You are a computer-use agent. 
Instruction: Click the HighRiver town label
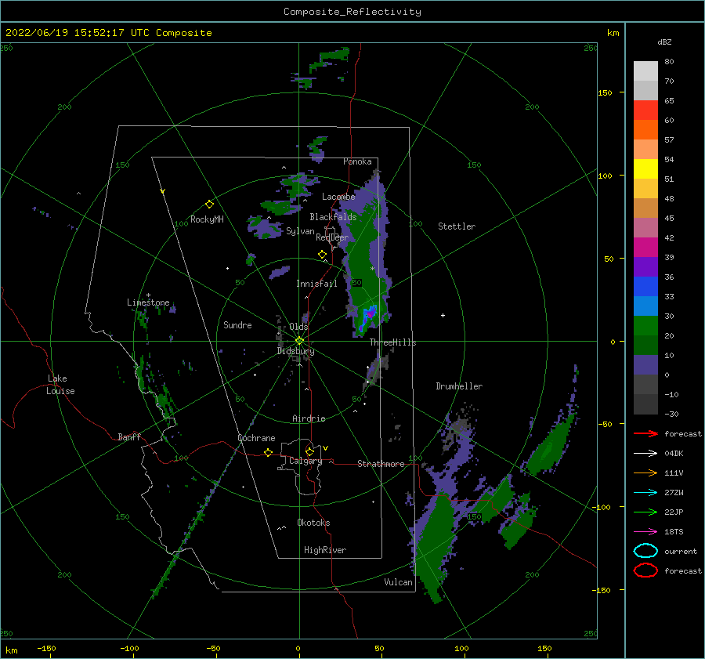325,550
